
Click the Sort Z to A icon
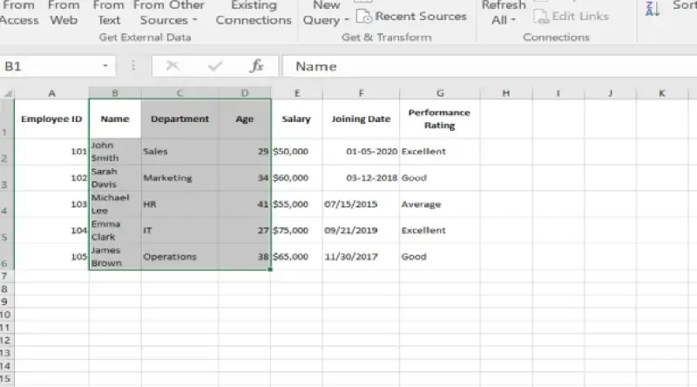pyautogui.click(x=652, y=9)
